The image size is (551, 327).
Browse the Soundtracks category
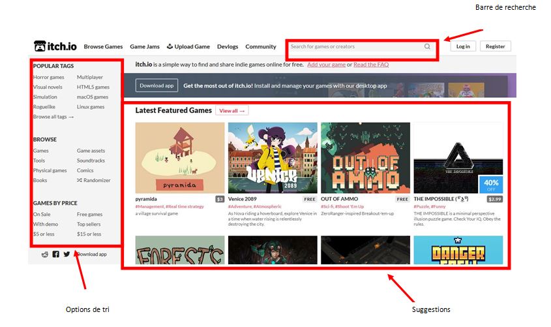91,161
